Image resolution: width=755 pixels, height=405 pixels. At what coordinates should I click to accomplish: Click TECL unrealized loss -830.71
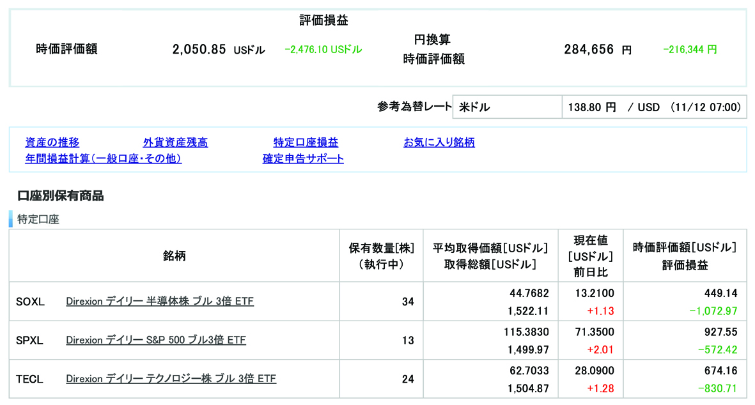[x=717, y=388]
